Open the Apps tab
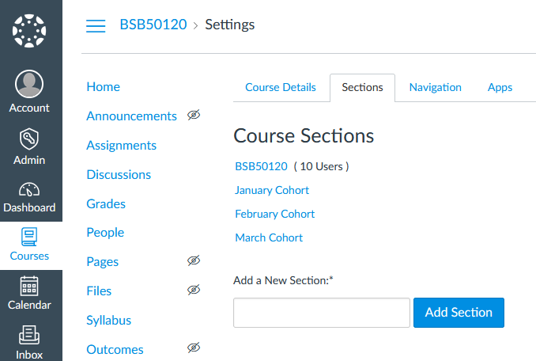Screen dimensions: 536x361 tap(500, 88)
